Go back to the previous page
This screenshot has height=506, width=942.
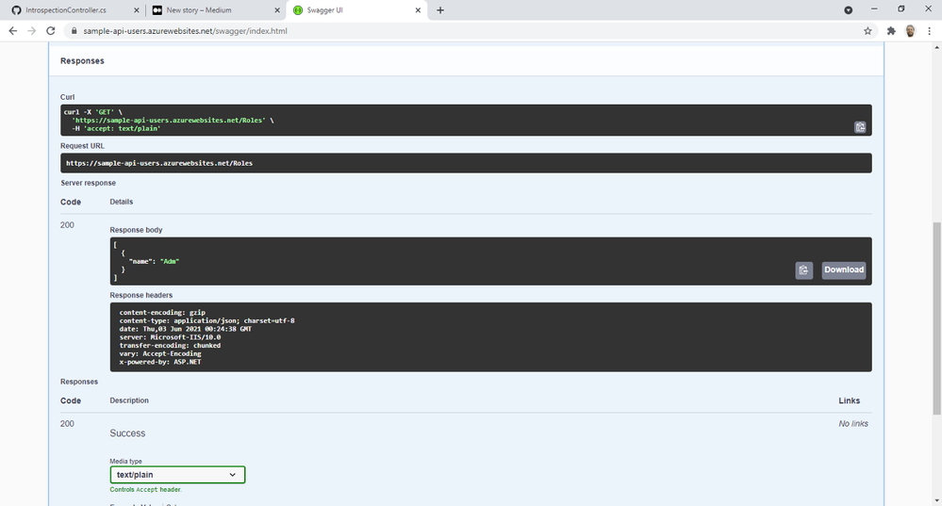point(12,30)
